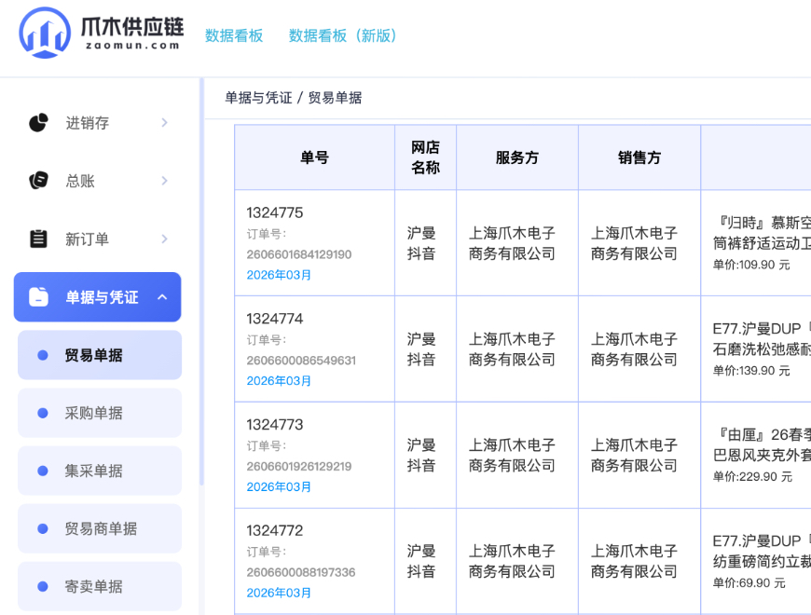811x615 pixels.
Task: Open 2026年03月 link for order 1324773
Action: [279, 486]
